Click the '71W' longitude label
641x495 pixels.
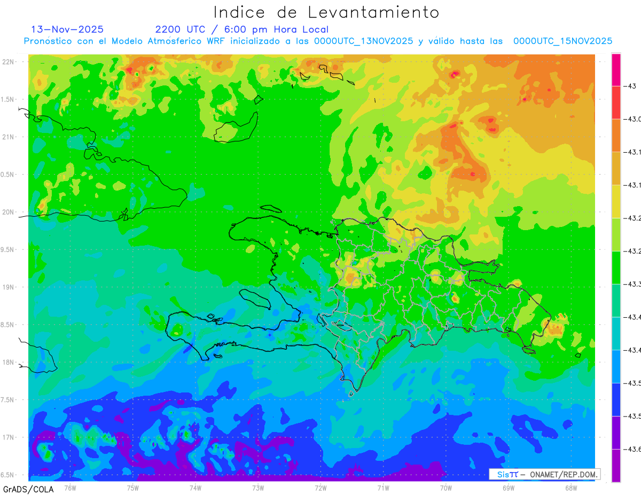(383, 488)
